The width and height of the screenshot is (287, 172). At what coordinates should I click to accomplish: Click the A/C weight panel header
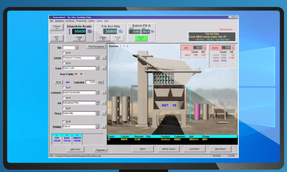(194, 48)
